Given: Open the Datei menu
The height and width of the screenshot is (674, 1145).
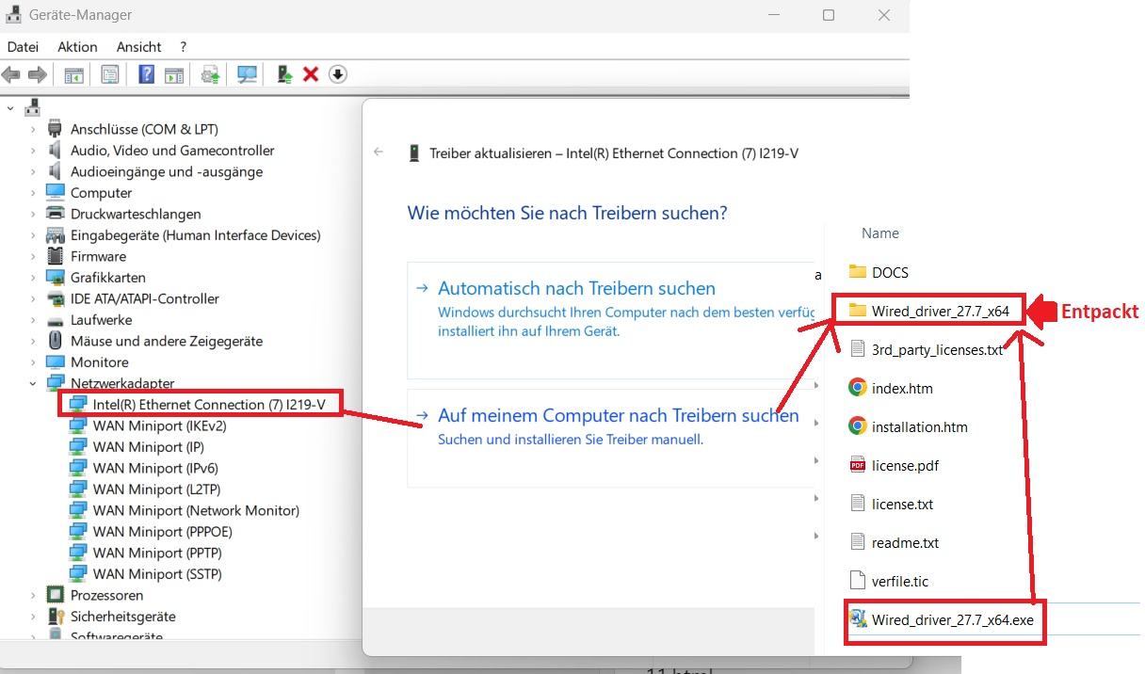Looking at the screenshot, I should coord(23,46).
